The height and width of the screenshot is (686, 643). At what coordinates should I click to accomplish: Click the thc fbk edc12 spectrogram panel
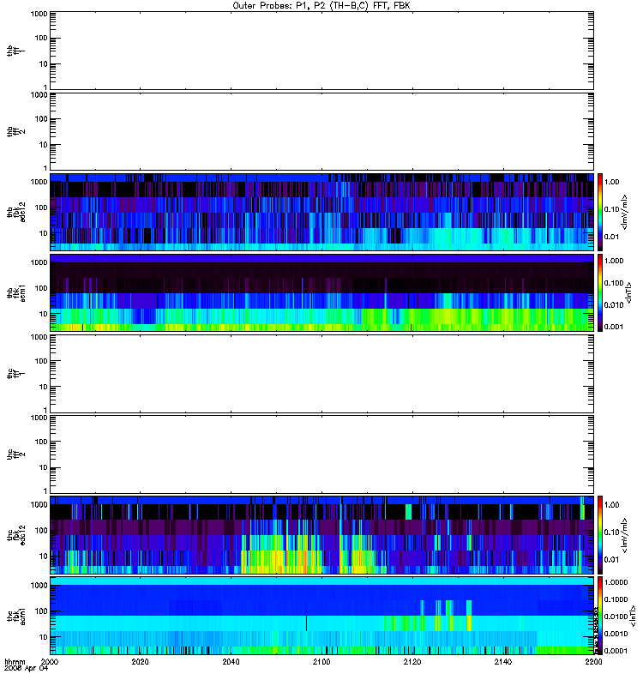click(x=321, y=534)
